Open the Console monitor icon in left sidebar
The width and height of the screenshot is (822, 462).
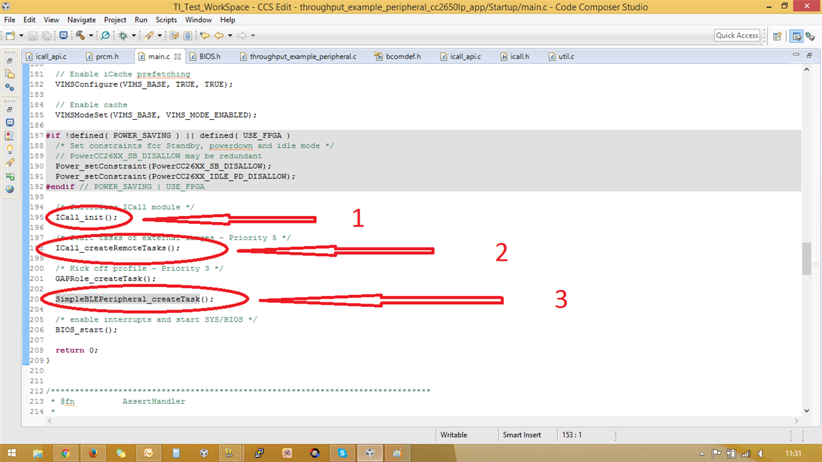(x=9, y=122)
